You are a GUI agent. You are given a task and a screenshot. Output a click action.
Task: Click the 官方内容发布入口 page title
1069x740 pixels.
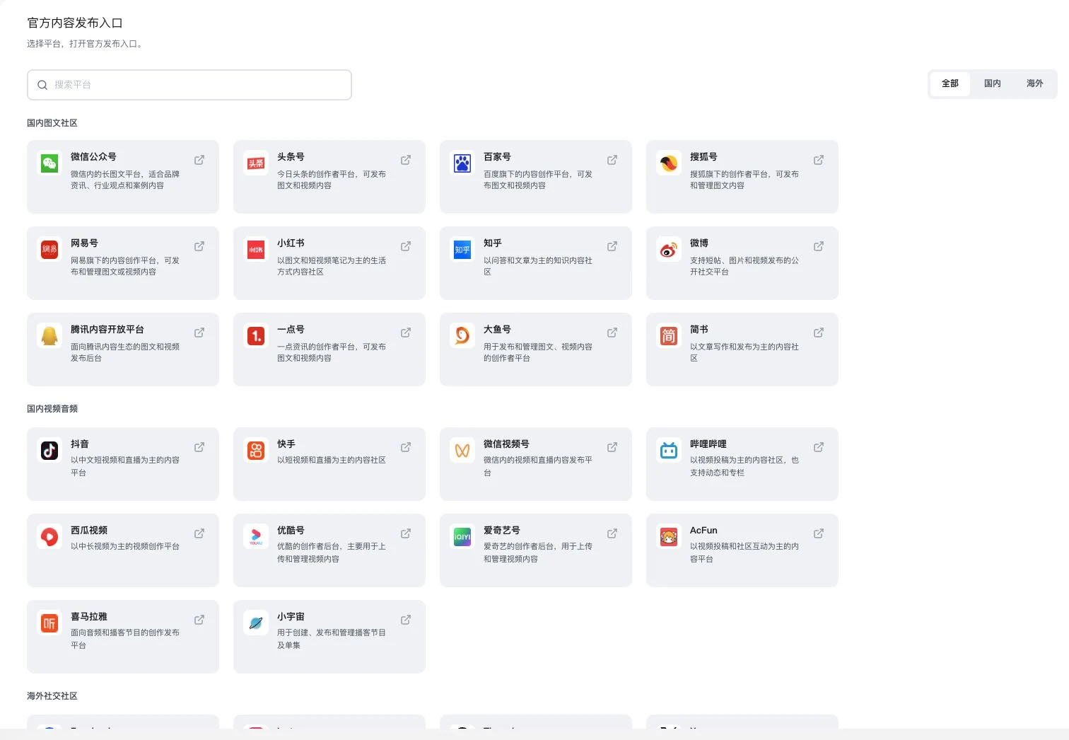pos(75,23)
